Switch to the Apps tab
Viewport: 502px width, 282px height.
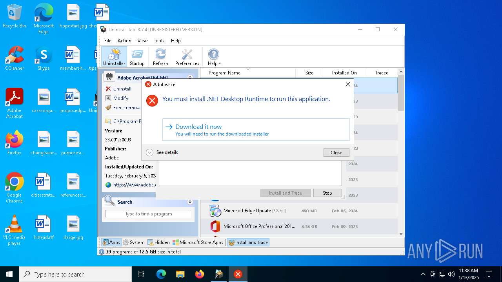click(x=111, y=242)
